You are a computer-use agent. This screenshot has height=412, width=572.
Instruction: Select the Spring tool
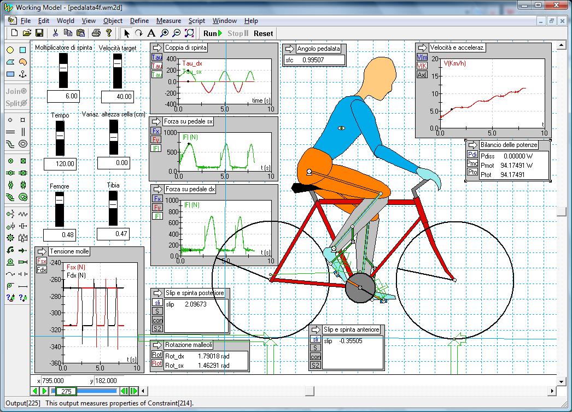point(22,214)
